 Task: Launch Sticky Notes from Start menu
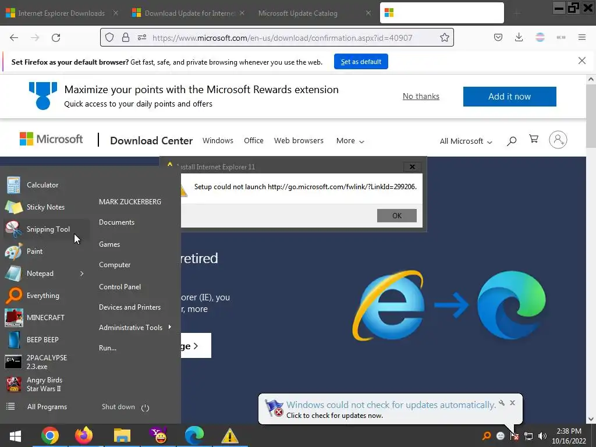click(45, 207)
